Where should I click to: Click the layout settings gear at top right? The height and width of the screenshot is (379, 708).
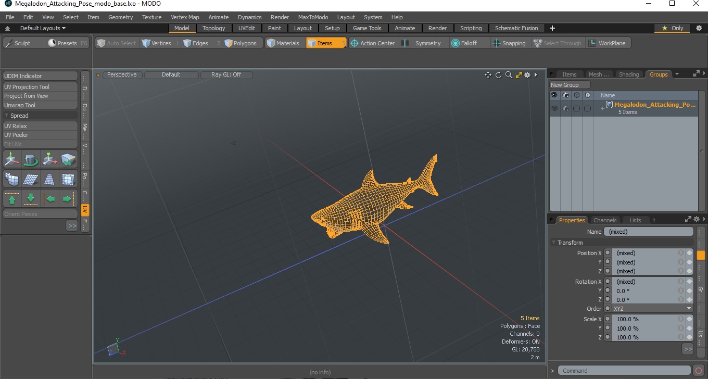click(699, 28)
